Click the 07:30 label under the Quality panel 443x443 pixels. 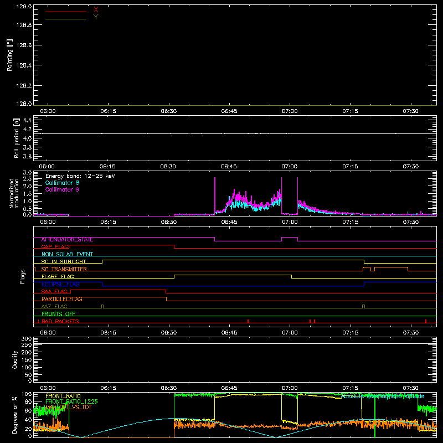click(411, 388)
